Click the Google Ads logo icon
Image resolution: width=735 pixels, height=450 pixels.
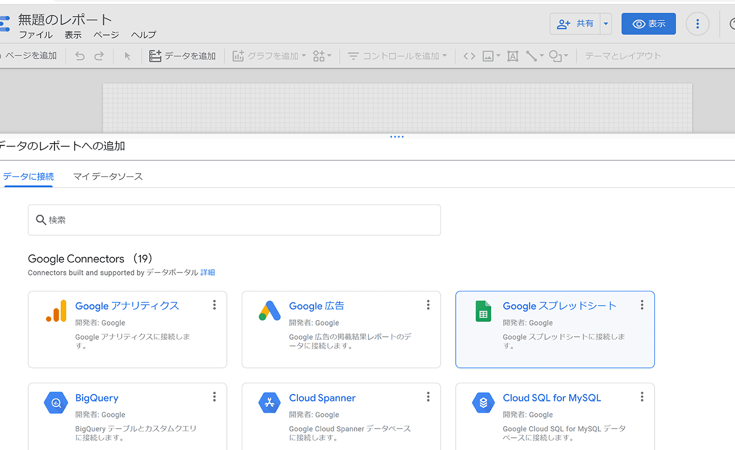tap(269, 311)
